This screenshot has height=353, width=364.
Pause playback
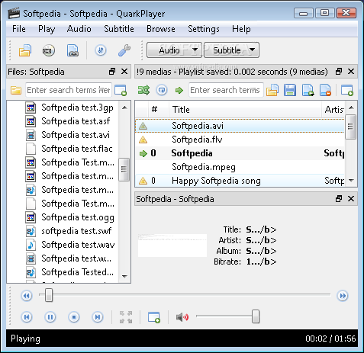[50, 317]
